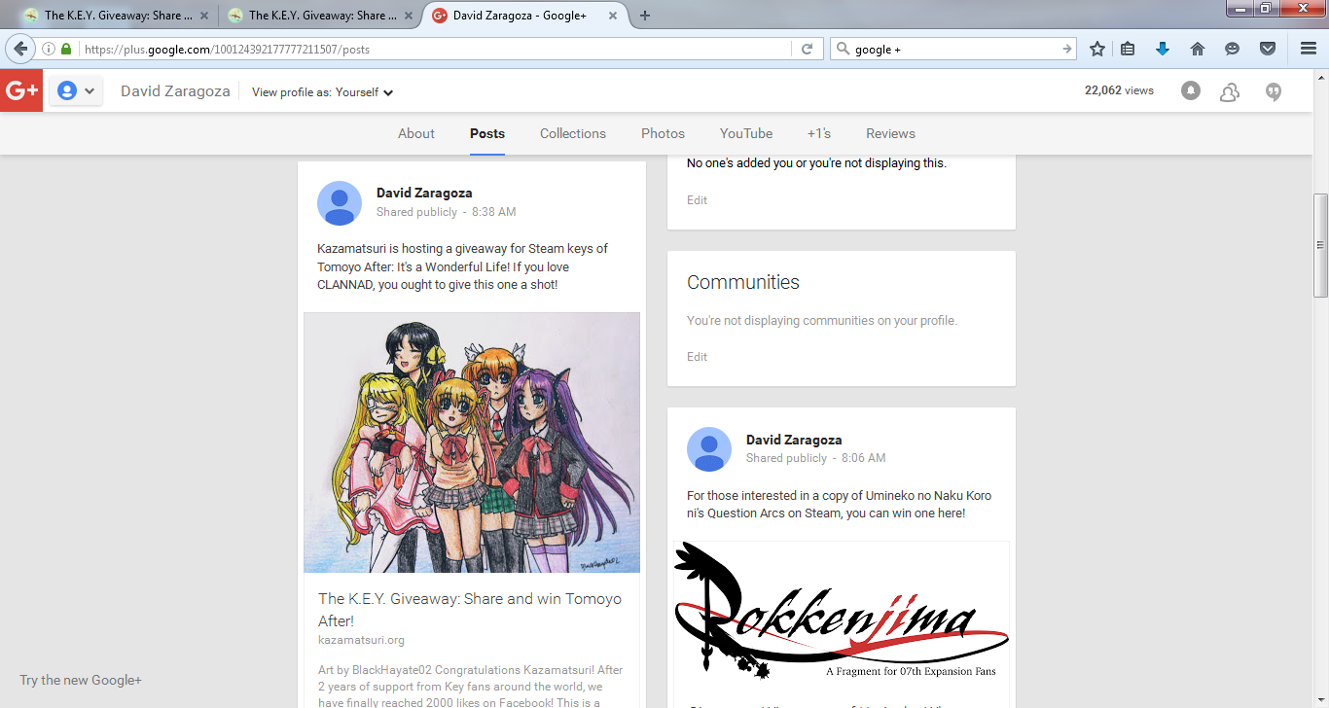Open the Rokkenjima logo image
This screenshot has height=708, width=1329.
[842, 611]
